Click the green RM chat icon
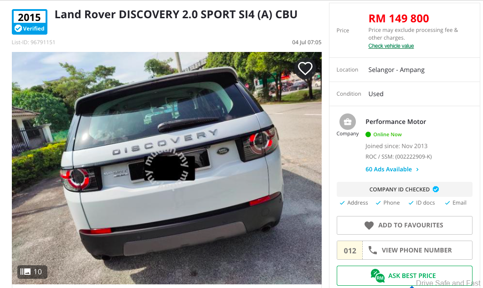Image resolution: width=483 pixels, height=288 pixels. coord(378,275)
